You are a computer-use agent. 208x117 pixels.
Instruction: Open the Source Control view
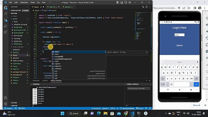6,20
